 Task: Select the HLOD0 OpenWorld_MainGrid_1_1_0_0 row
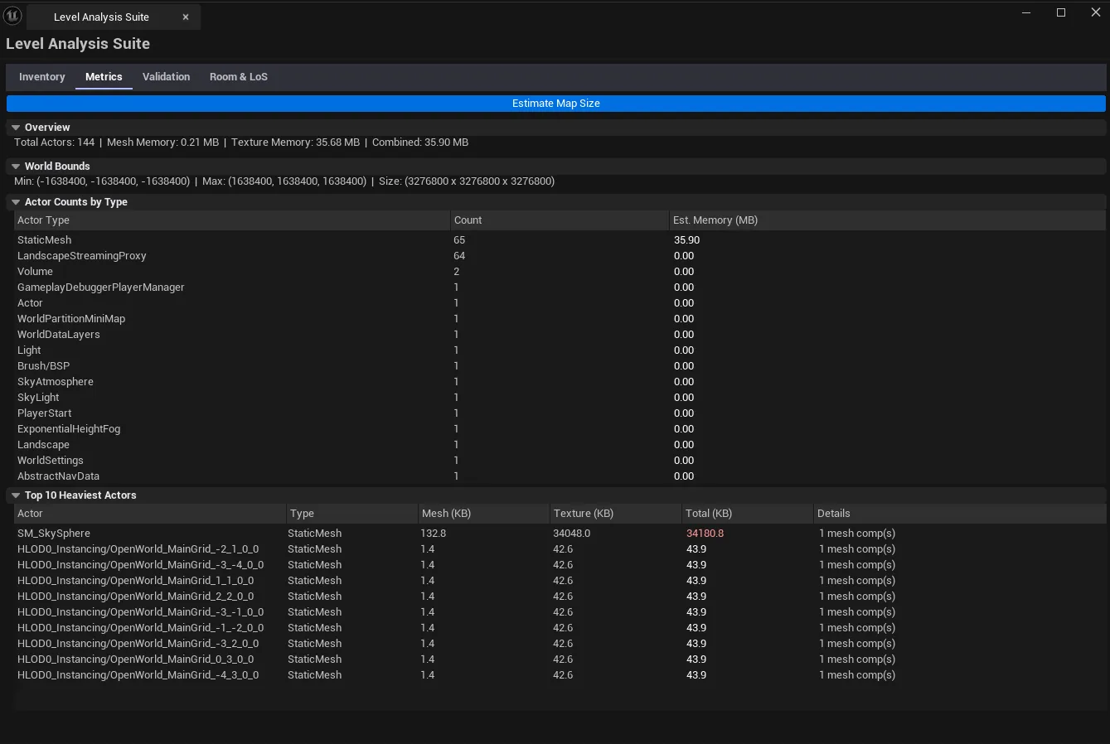point(560,581)
